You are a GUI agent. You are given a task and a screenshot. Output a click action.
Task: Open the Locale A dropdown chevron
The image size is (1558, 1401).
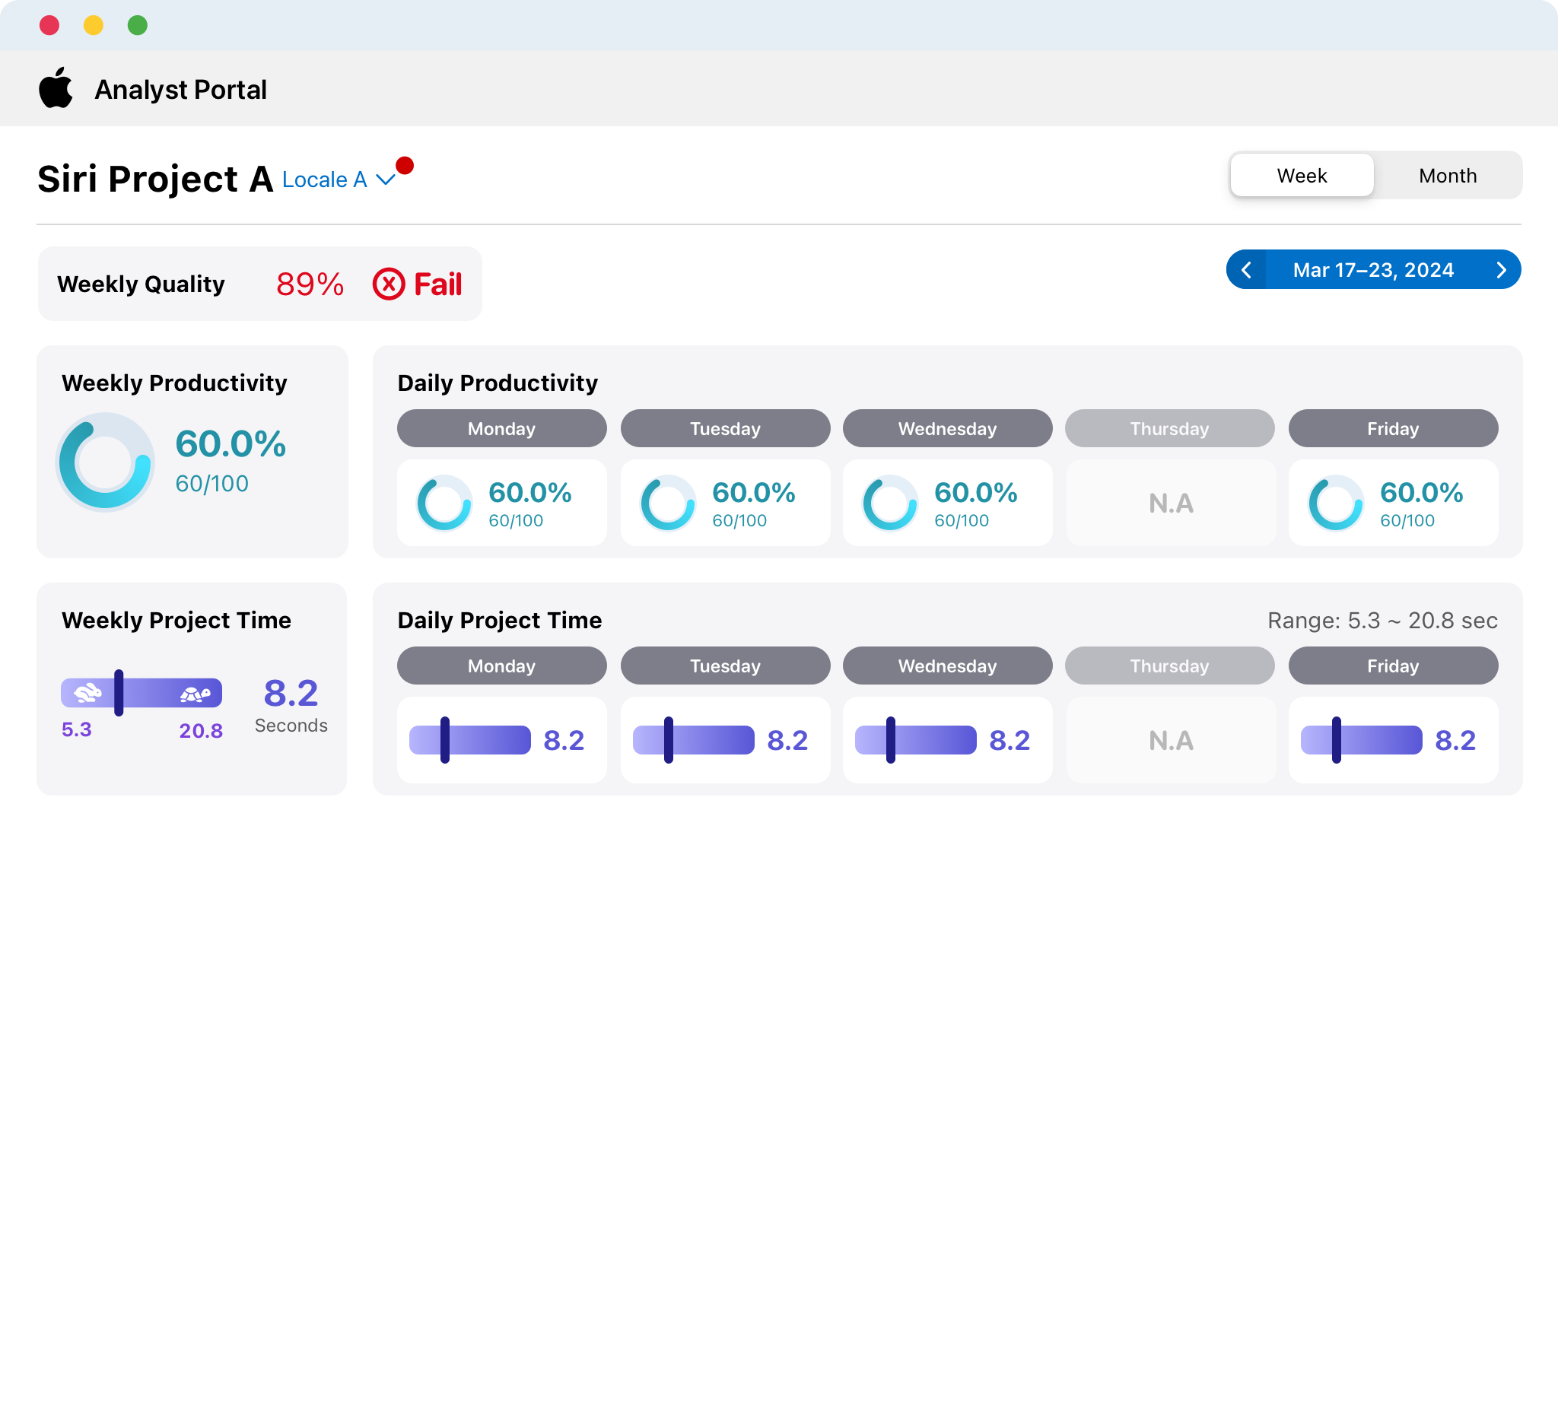pos(386,180)
